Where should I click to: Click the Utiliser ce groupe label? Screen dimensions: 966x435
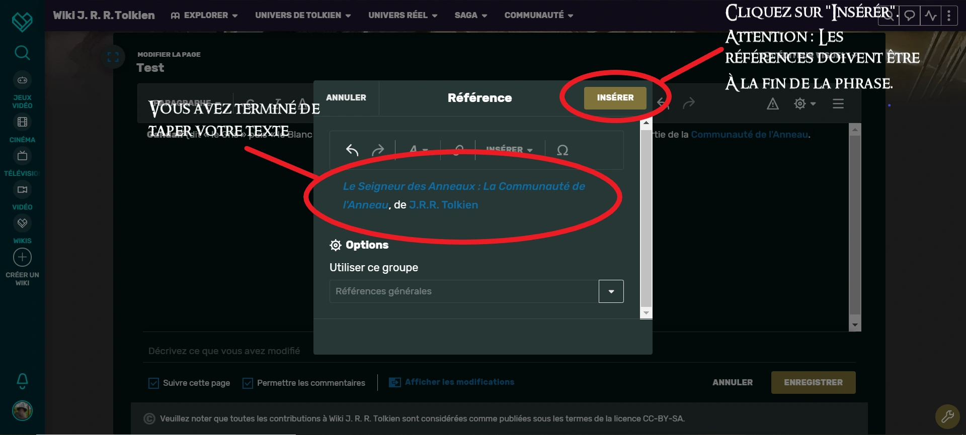374,268
